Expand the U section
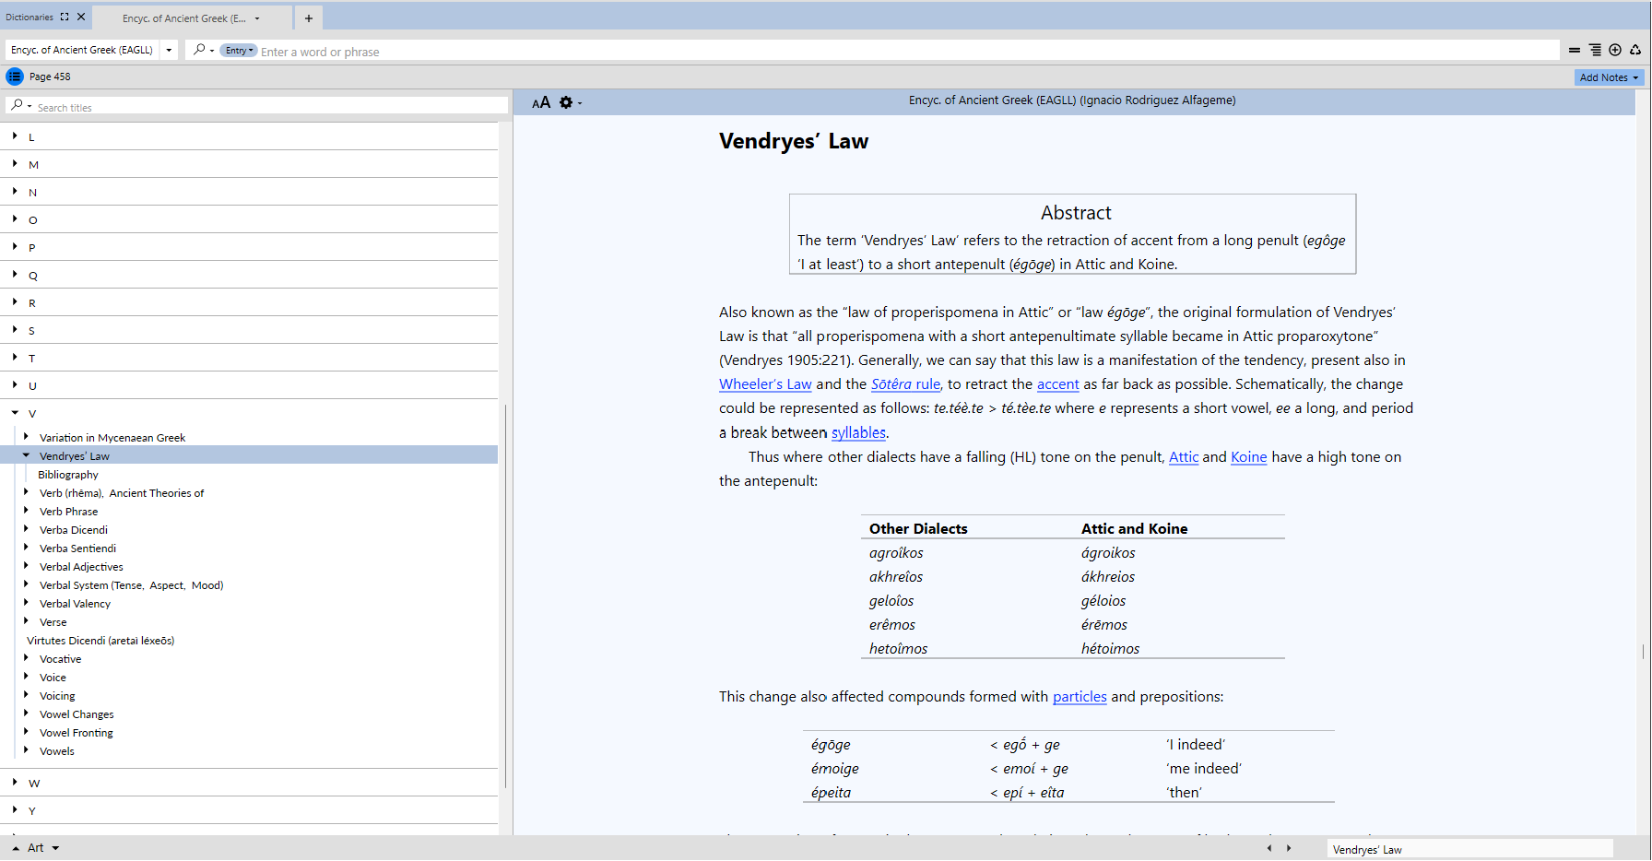Viewport: 1652px width, 861px height. click(15, 385)
